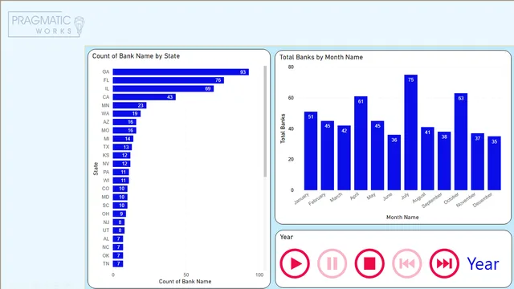Select the AZ bar showing 16
This screenshot has height=289, width=514.
[x=124, y=122]
